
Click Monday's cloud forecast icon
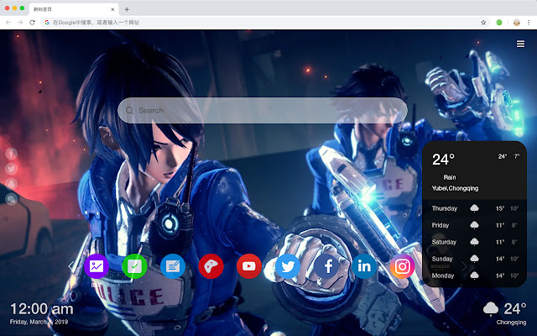click(x=474, y=276)
